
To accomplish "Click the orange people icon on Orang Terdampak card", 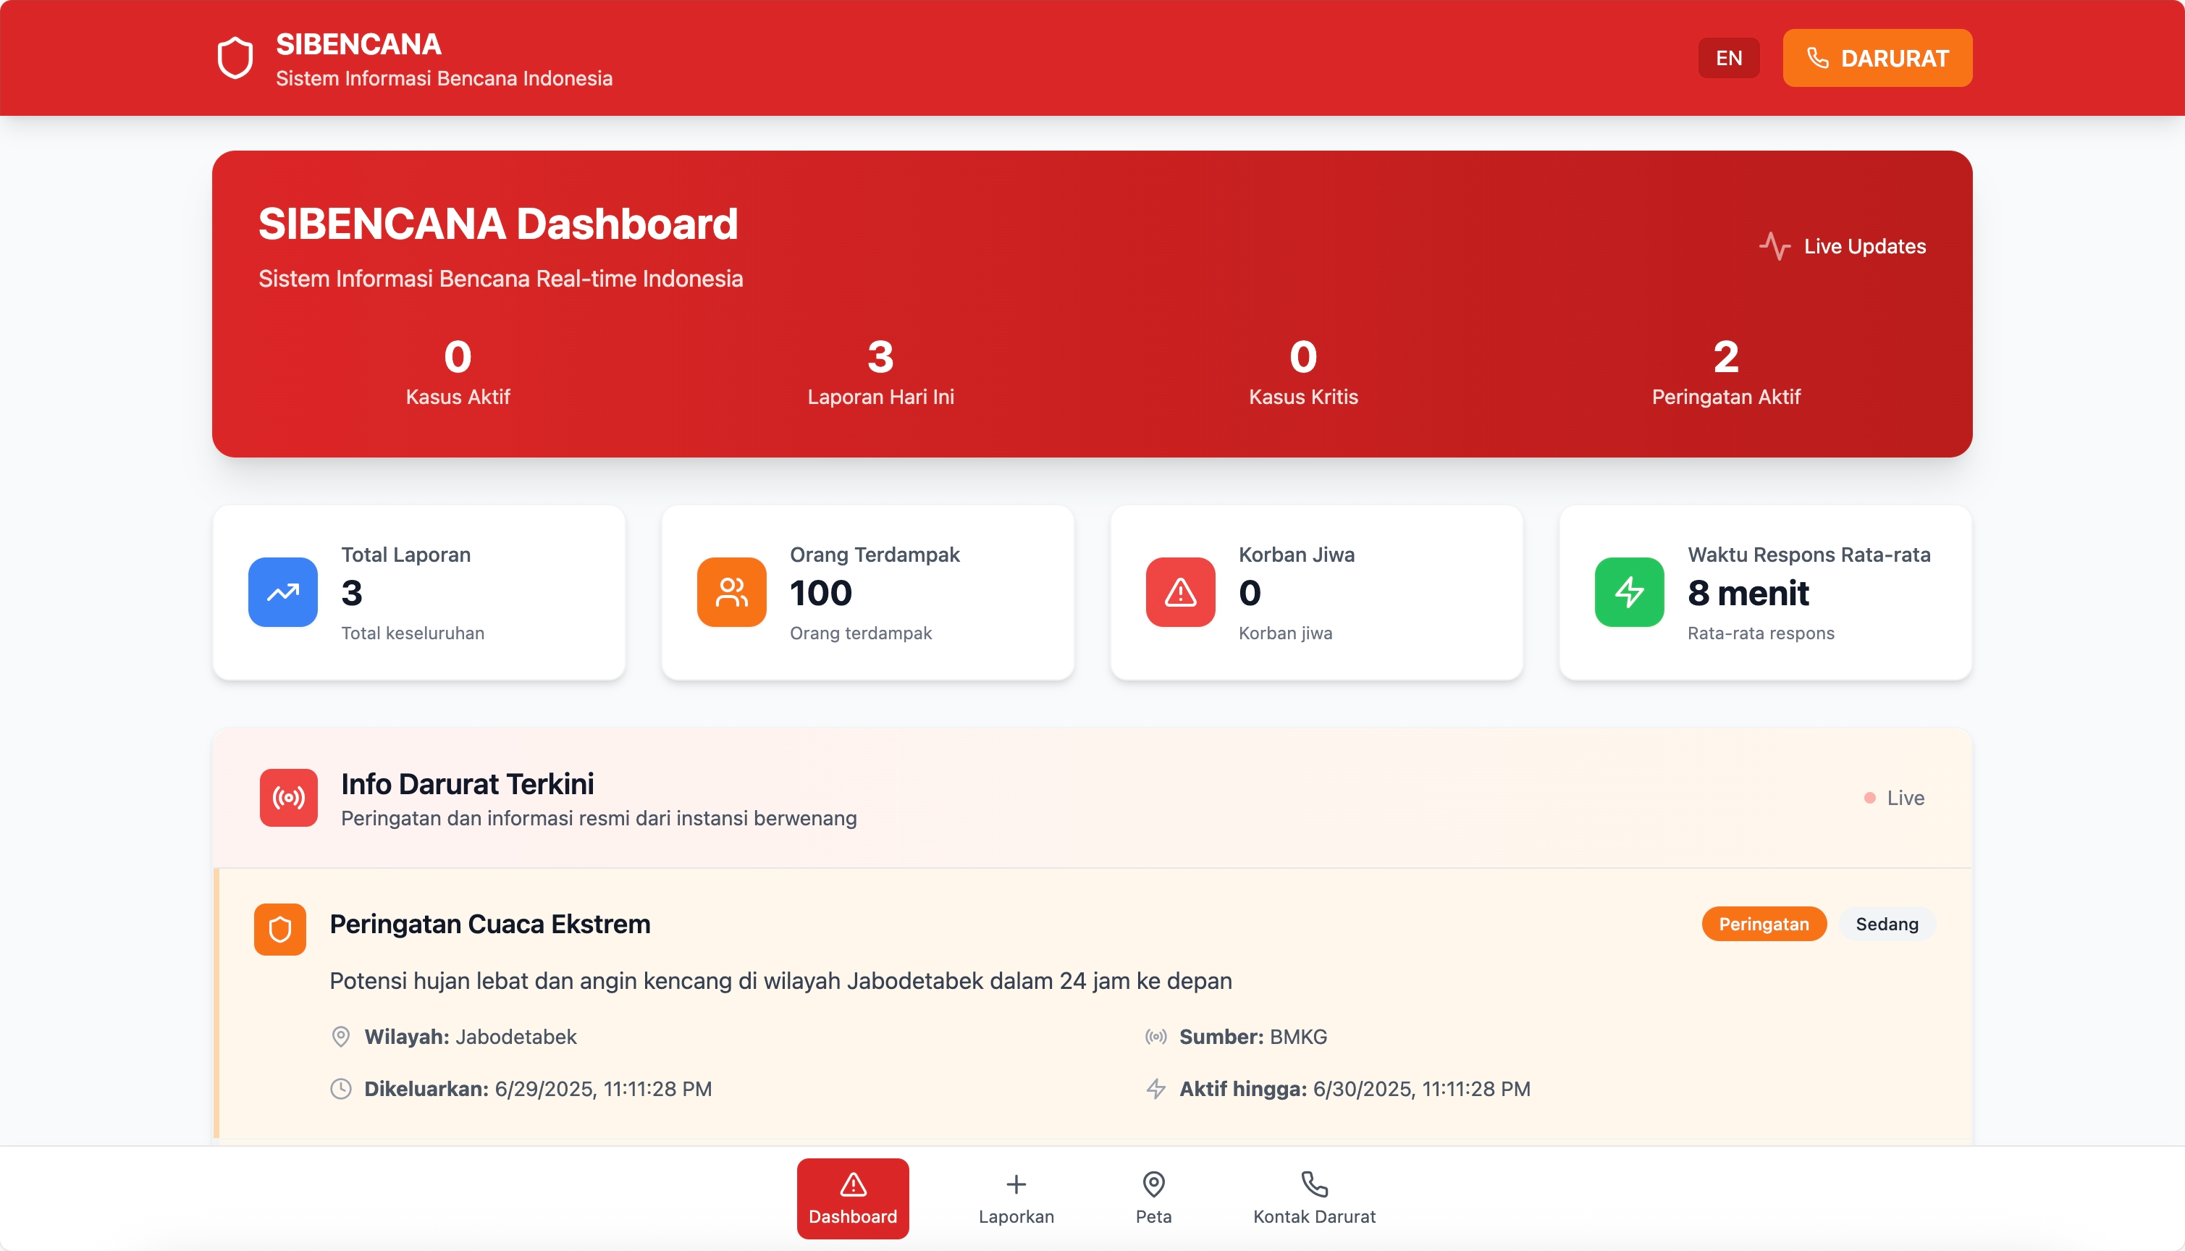I will tap(731, 592).
